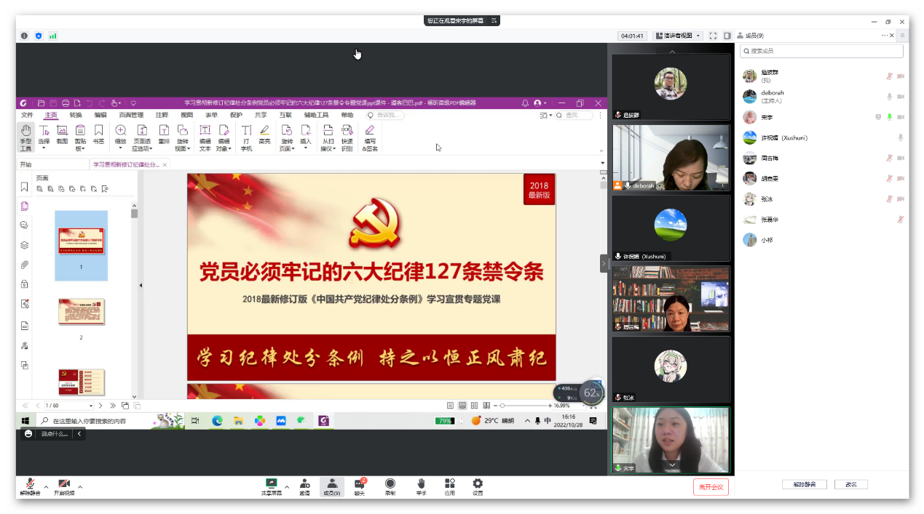
Task: Turn on camera with 开启视频
Action: (x=64, y=485)
